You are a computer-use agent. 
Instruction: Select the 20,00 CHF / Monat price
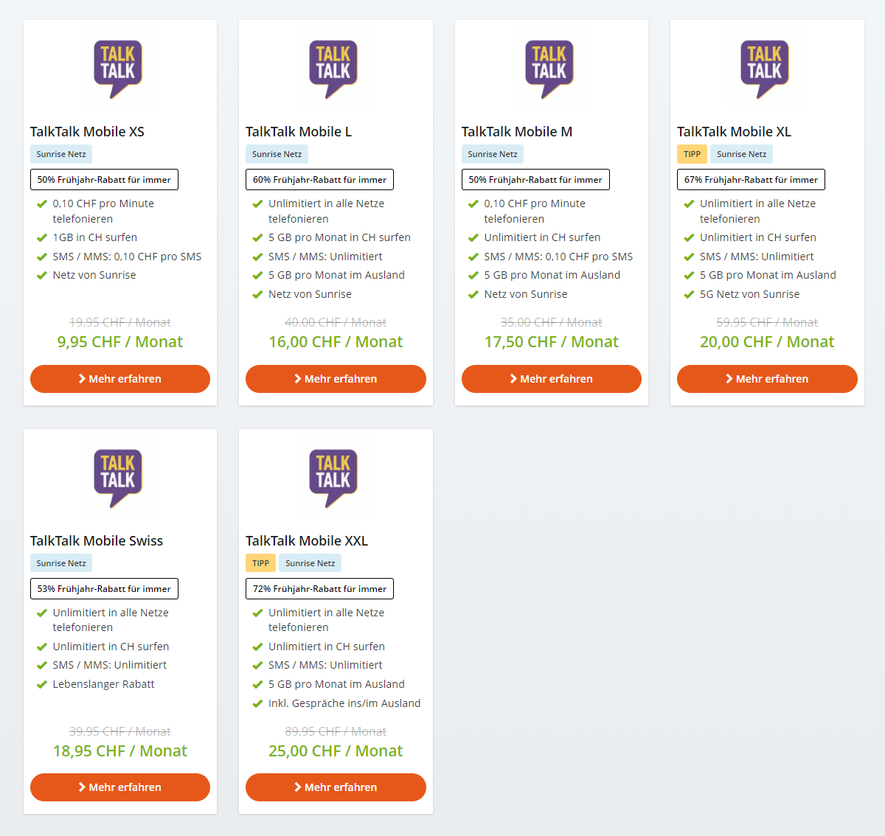[767, 342]
